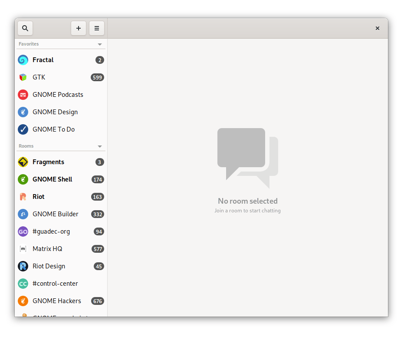
Task: Open the Matrix HQ avatar
Action: tap(23, 249)
